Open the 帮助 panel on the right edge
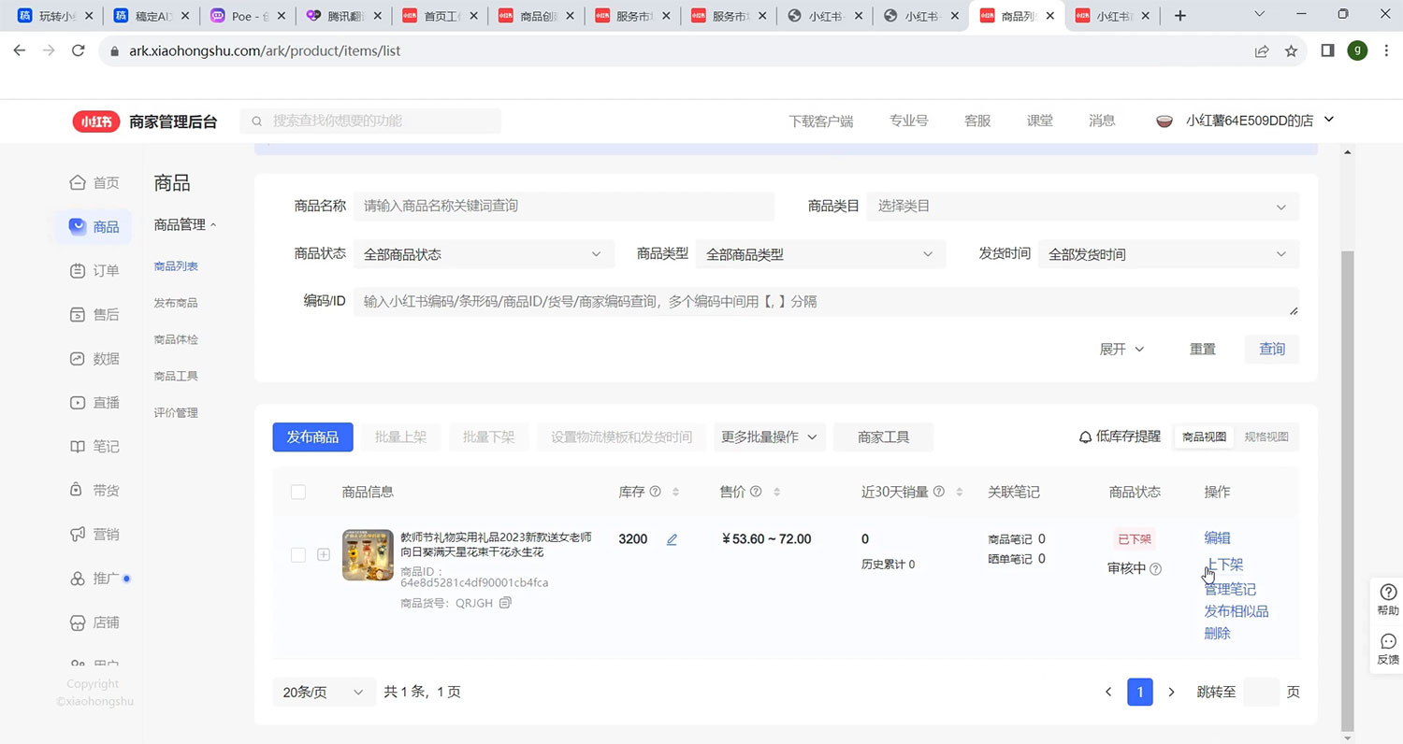Viewport: 1403px width, 744px height. [1387, 599]
